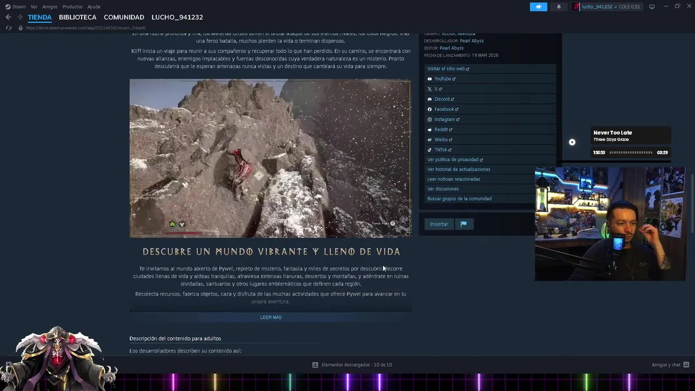Click the profile avatar picture

coord(576,7)
